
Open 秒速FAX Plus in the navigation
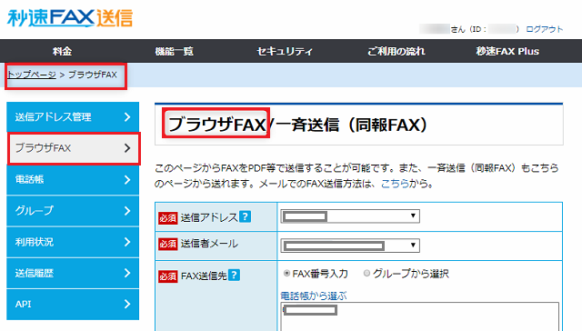click(x=507, y=51)
